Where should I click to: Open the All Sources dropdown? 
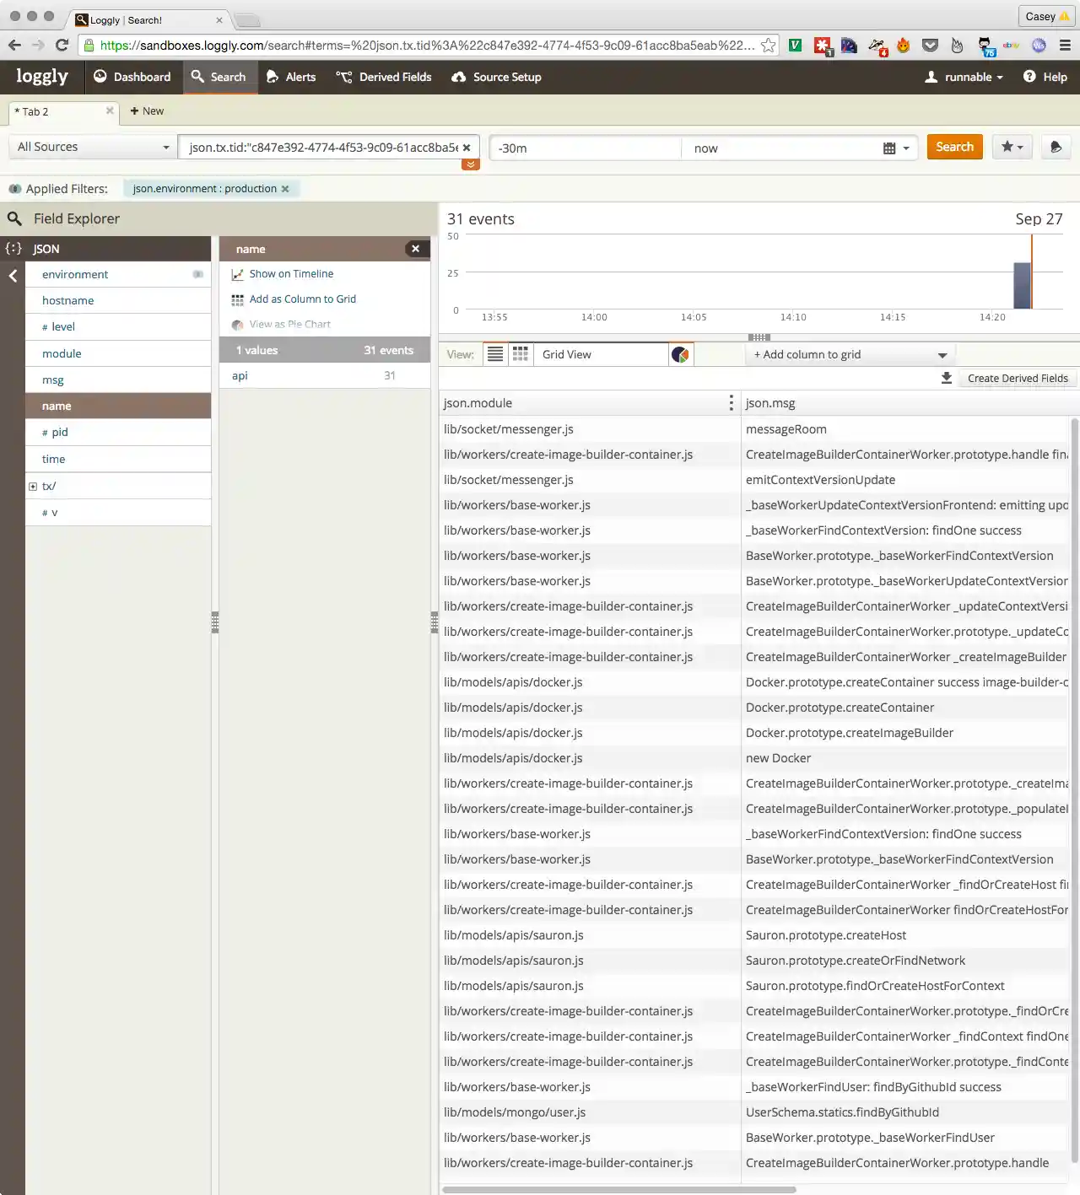93,148
